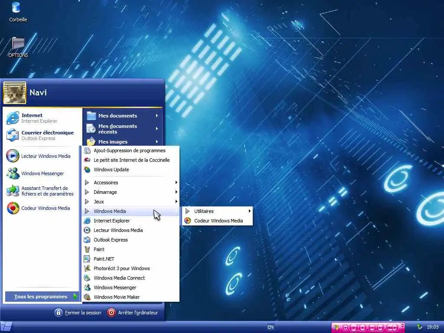Image resolution: width=444 pixels, height=333 pixels.
Task: Click the green arrow beside Tous les programmes
Action: click(75, 297)
